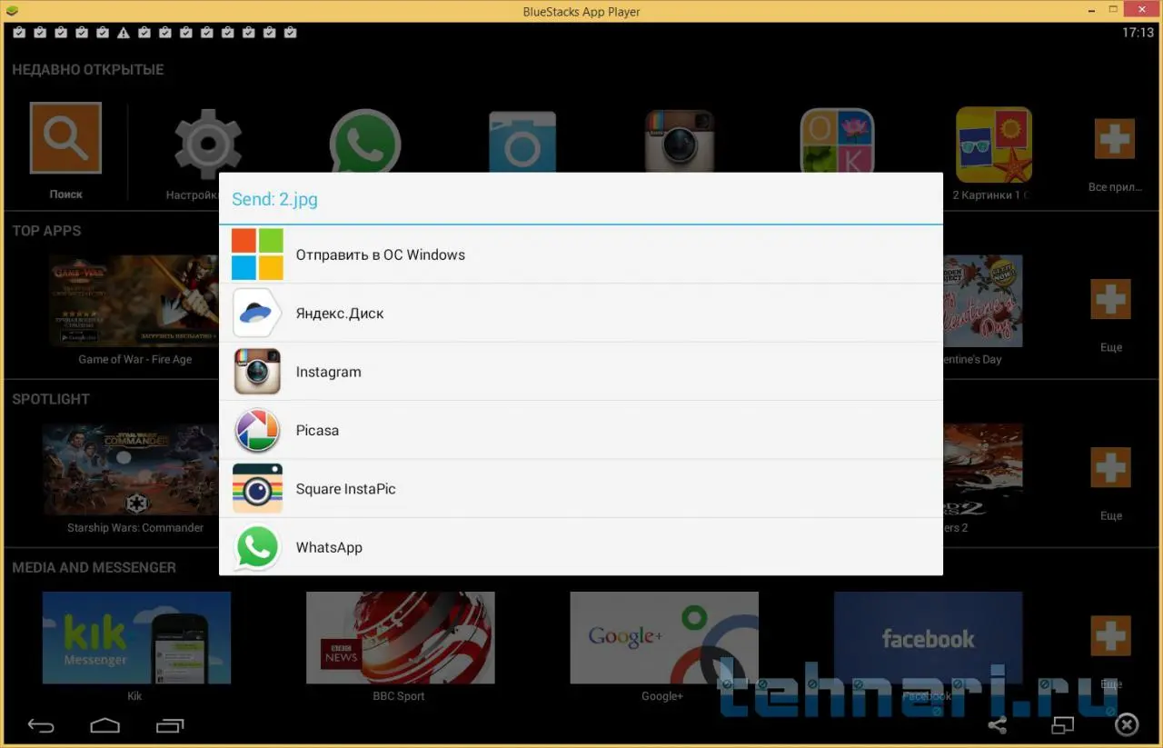Launch Instagram from the recently opened row
Viewport: 1163px width, 748px height.
point(680,141)
